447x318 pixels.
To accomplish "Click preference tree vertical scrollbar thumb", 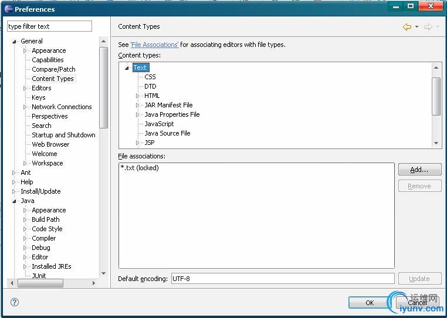I will [x=103, y=88].
